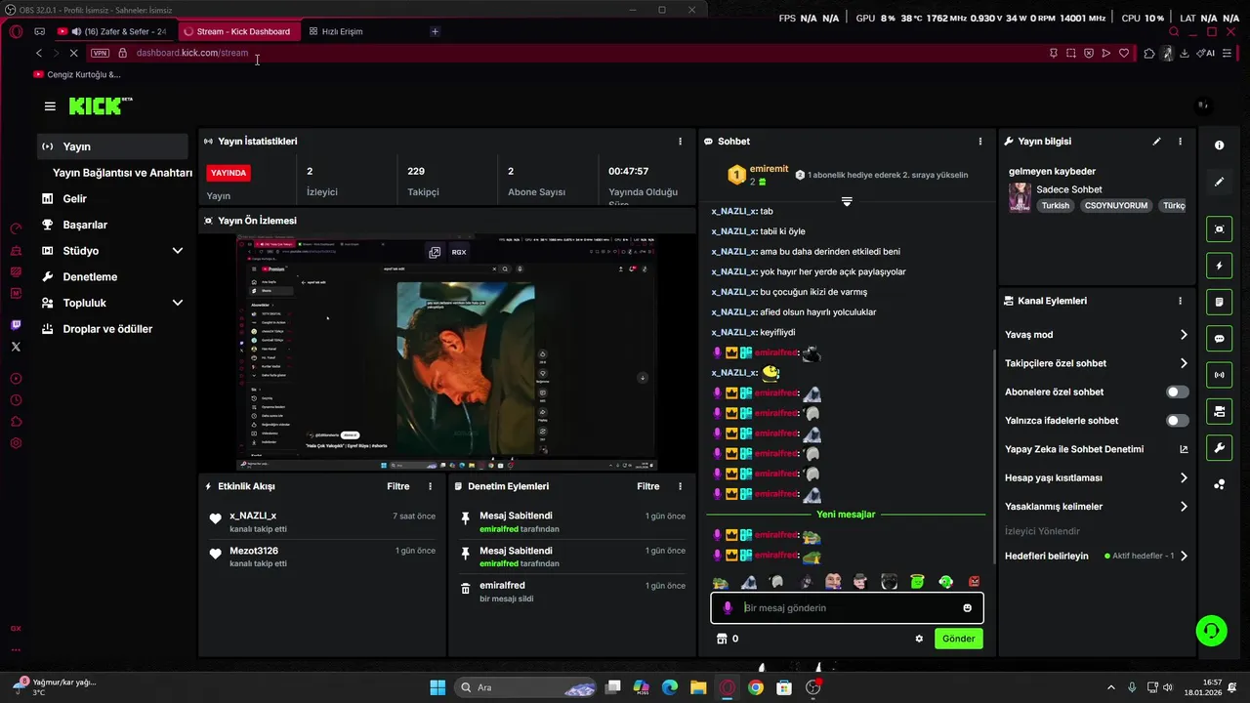The image size is (1250, 703).
Task: Click the CSOYNUYORUM tag
Action: click(1115, 206)
